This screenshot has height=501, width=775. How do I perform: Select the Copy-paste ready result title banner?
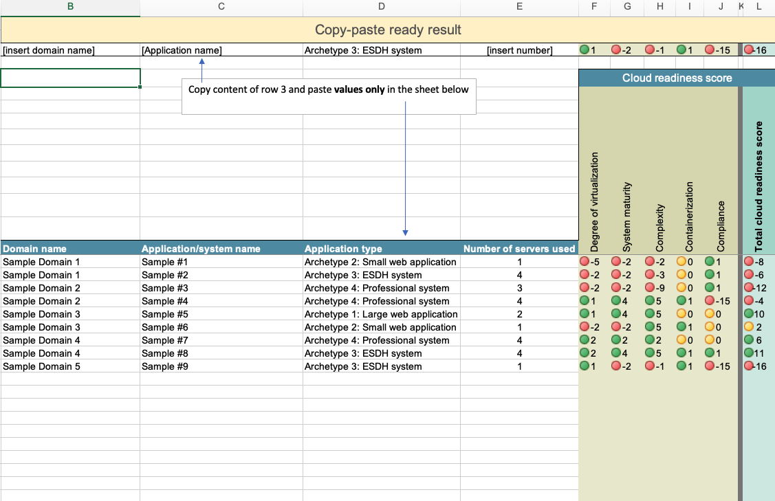pos(388,30)
